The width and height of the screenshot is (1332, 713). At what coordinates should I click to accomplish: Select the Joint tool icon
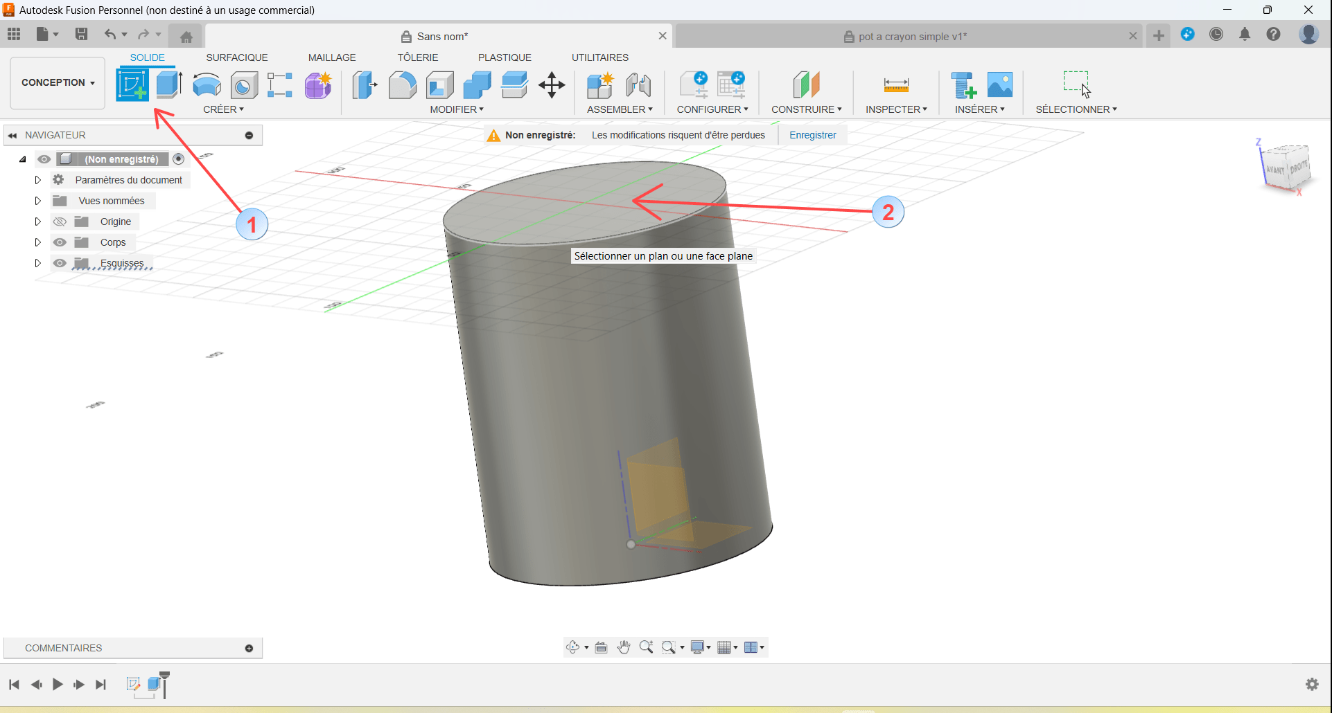tap(638, 85)
